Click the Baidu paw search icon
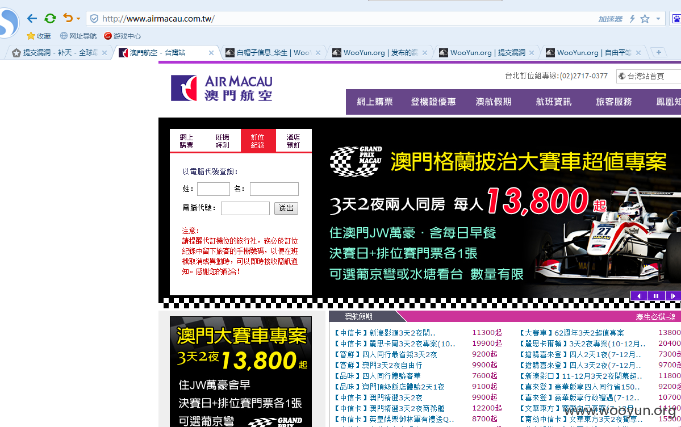This screenshot has width=681, height=427. coord(676,19)
